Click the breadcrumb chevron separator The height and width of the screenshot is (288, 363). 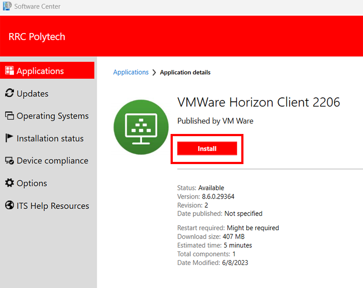coord(154,72)
